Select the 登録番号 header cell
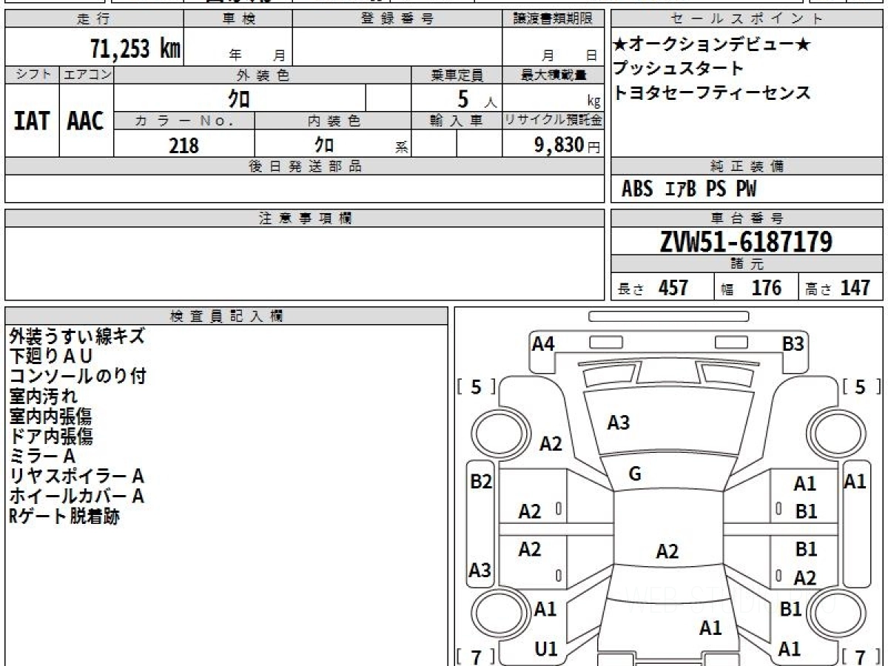Screen dimensions: 888x666 click(x=397, y=19)
